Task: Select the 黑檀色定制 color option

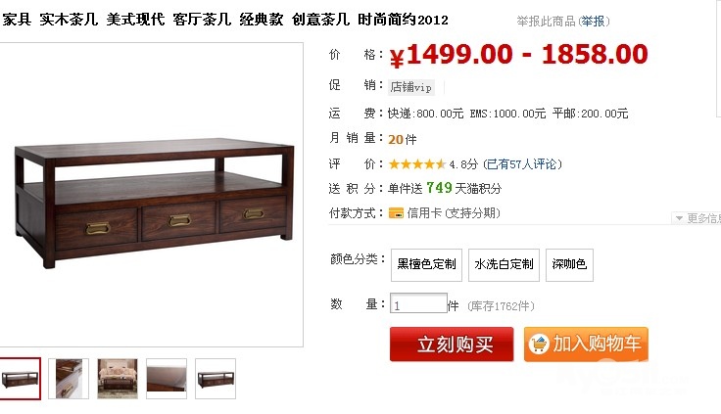Action: pos(426,264)
